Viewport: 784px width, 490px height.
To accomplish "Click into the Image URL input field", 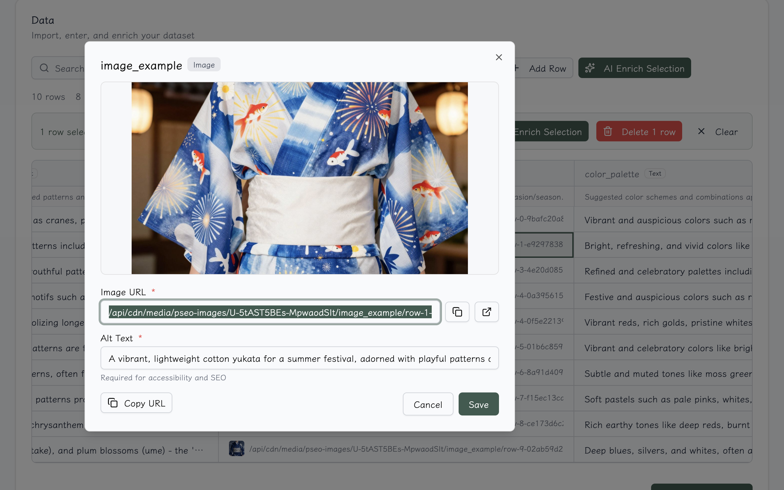I will (270, 312).
